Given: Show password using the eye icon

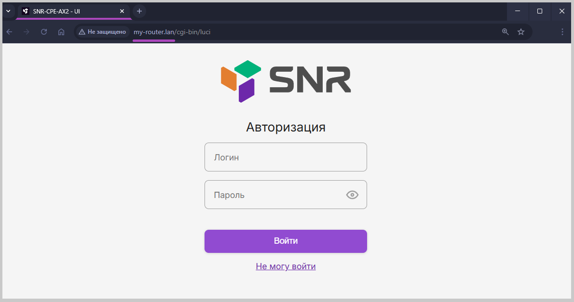Looking at the screenshot, I should pyautogui.click(x=352, y=195).
